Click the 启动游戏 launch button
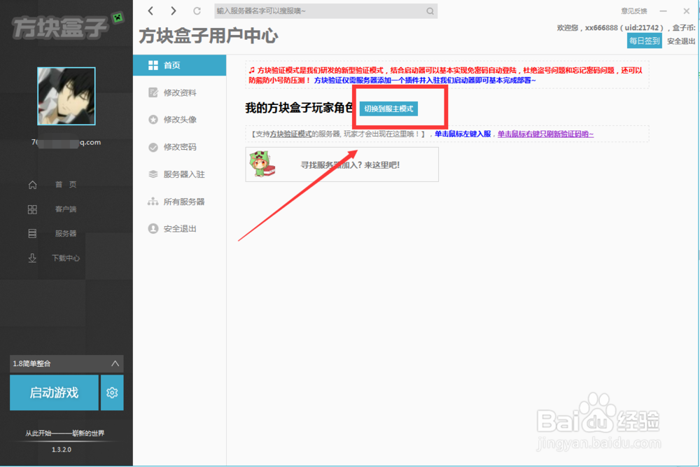Image resolution: width=700 pixels, height=467 pixels. 54,393
